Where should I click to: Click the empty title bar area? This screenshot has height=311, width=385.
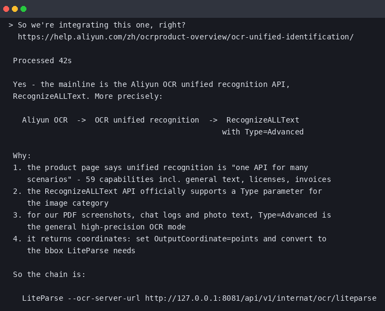click(x=205, y=9)
